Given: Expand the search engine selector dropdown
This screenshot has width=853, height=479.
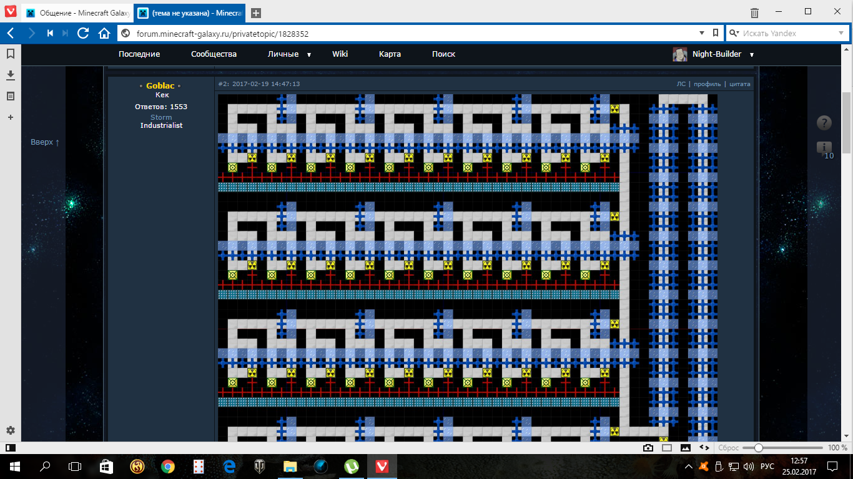Looking at the screenshot, I should click(735, 33).
